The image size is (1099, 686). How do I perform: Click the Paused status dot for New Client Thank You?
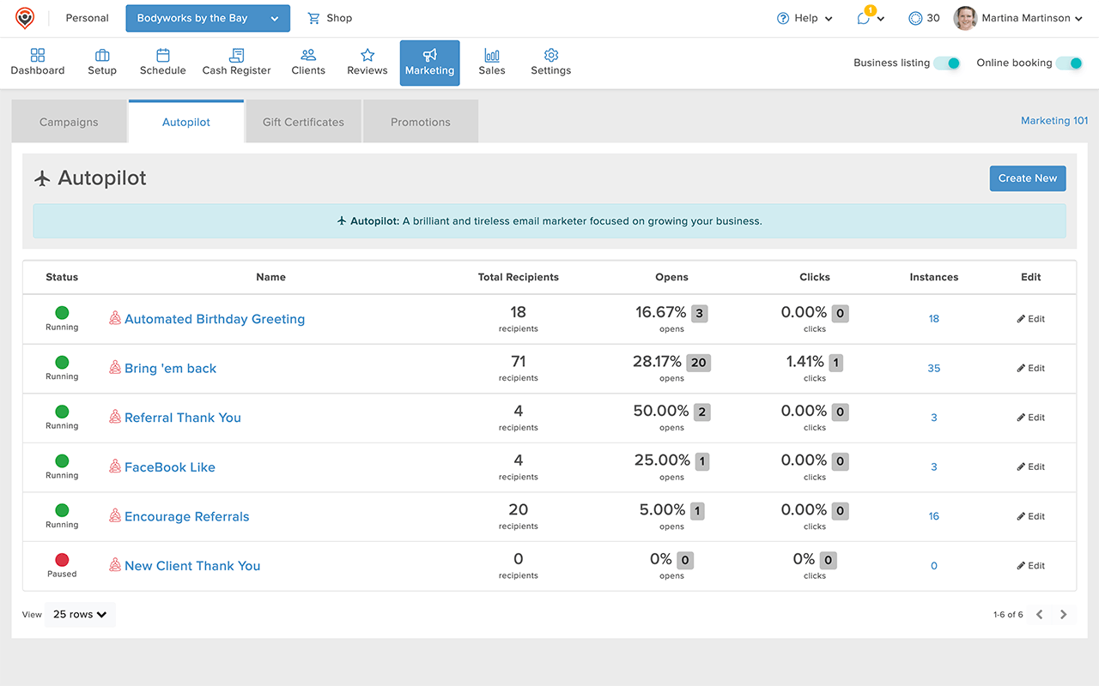(x=61, y=560)
